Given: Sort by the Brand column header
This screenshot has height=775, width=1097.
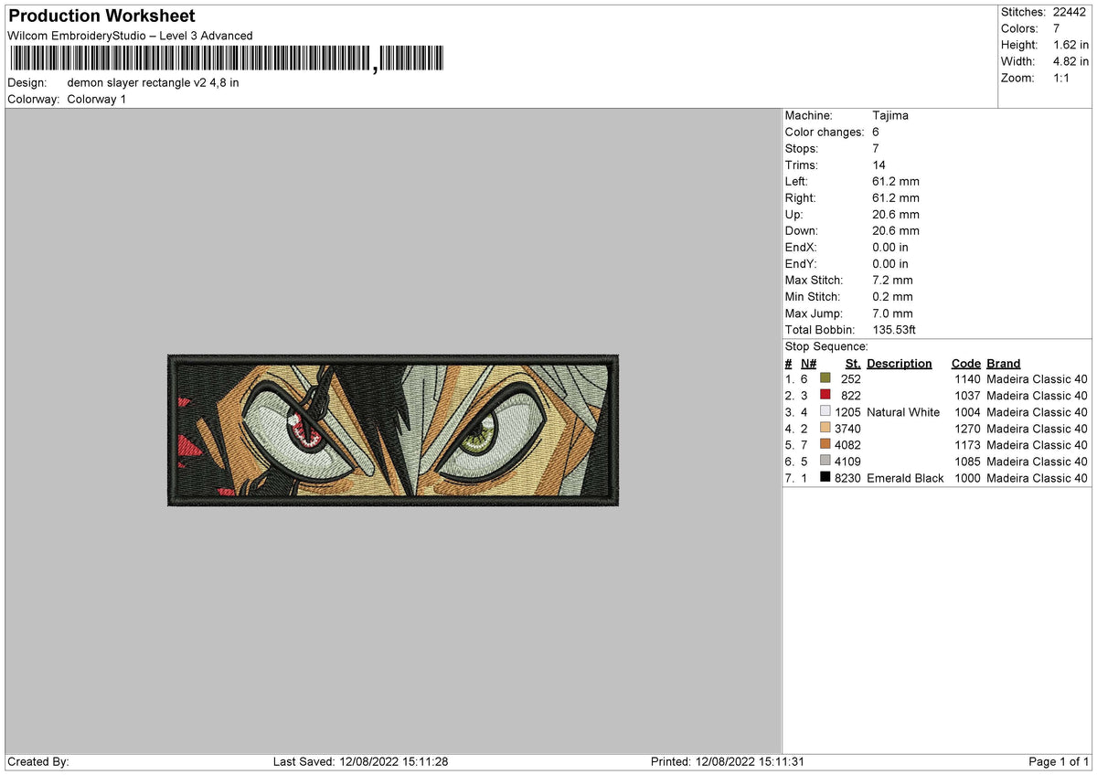Looking at the screenshot, I should click(1002, 363).
